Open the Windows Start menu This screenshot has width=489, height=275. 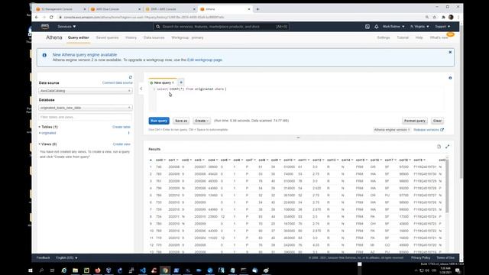pyautogui.click(x=31, y=270)
